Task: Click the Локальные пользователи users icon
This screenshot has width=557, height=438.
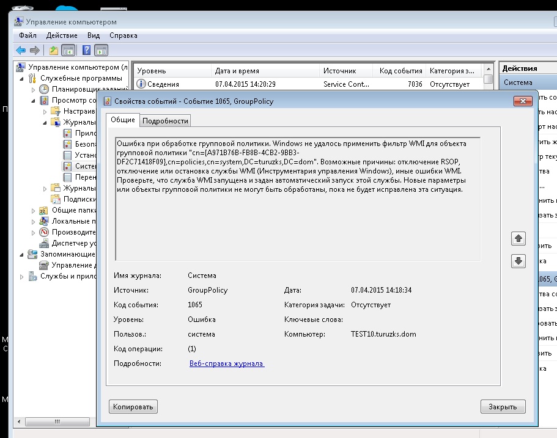Action: tap(43, 222)
